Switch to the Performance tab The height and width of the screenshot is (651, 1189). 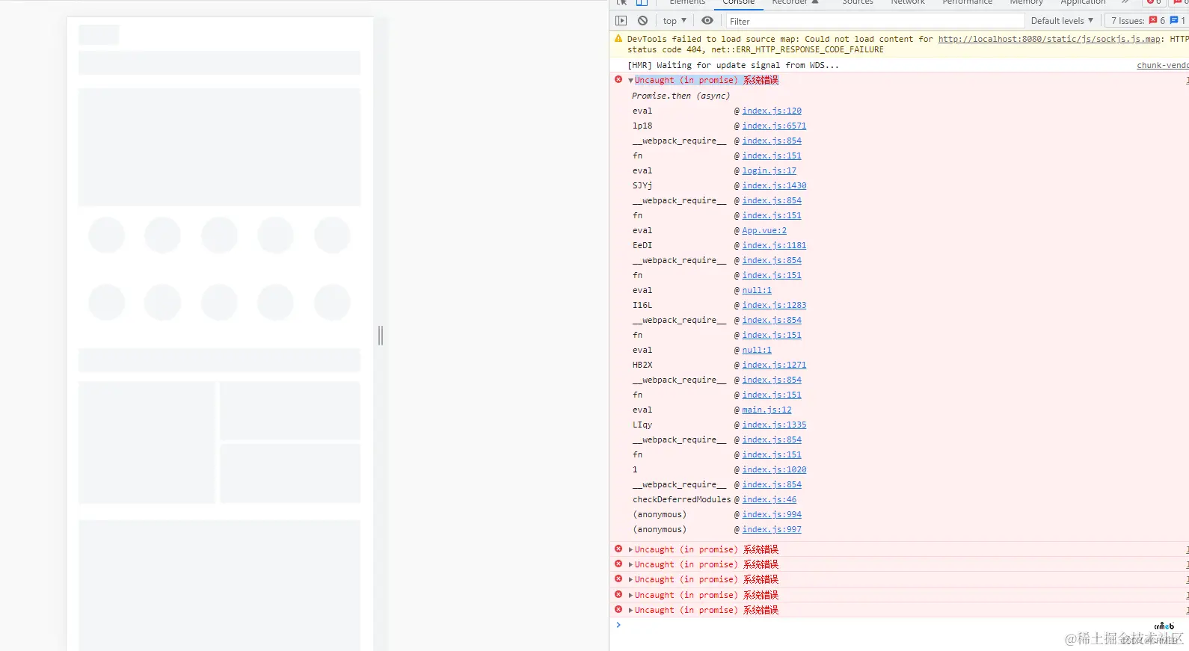pos(967,2)
